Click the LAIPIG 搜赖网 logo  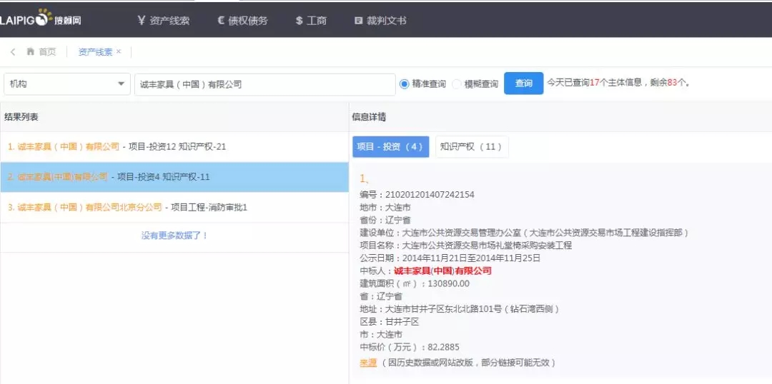point(40,19)
